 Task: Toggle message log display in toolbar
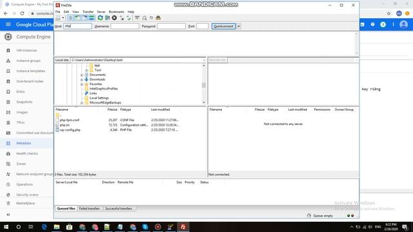(70, 18)
